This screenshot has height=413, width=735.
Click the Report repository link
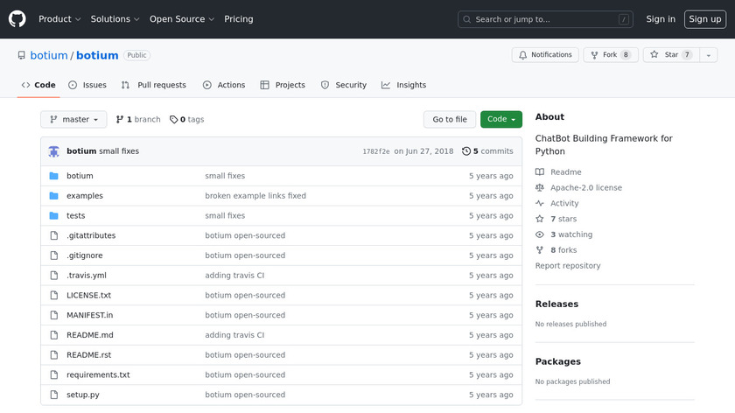coord(568,266)
